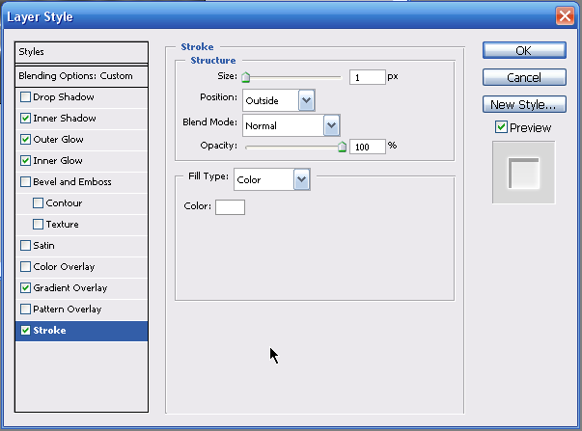Click the New Style... button
This screenshot has height=431, width=582.
point(524,104)
